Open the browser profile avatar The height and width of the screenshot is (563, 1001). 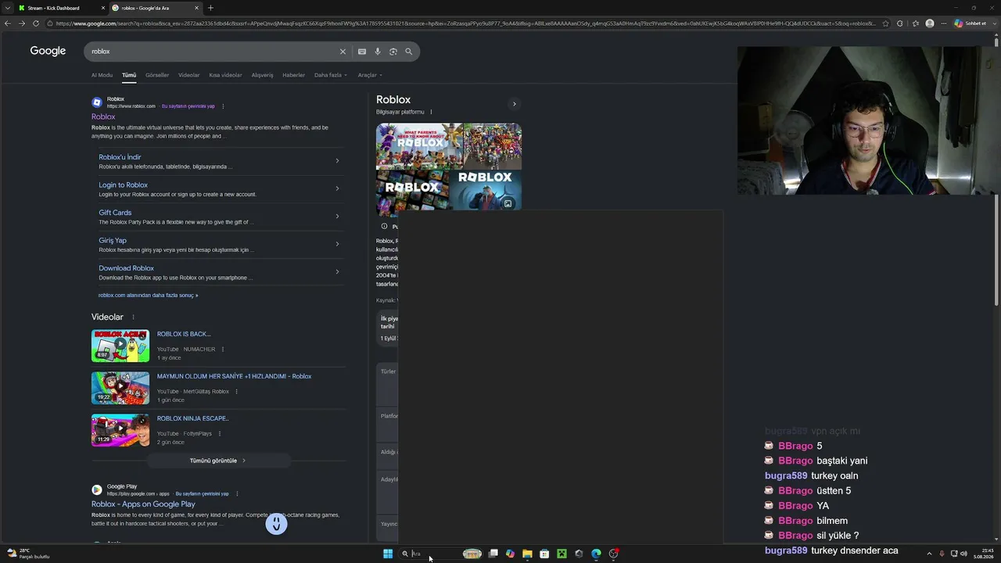click(930, 23)
